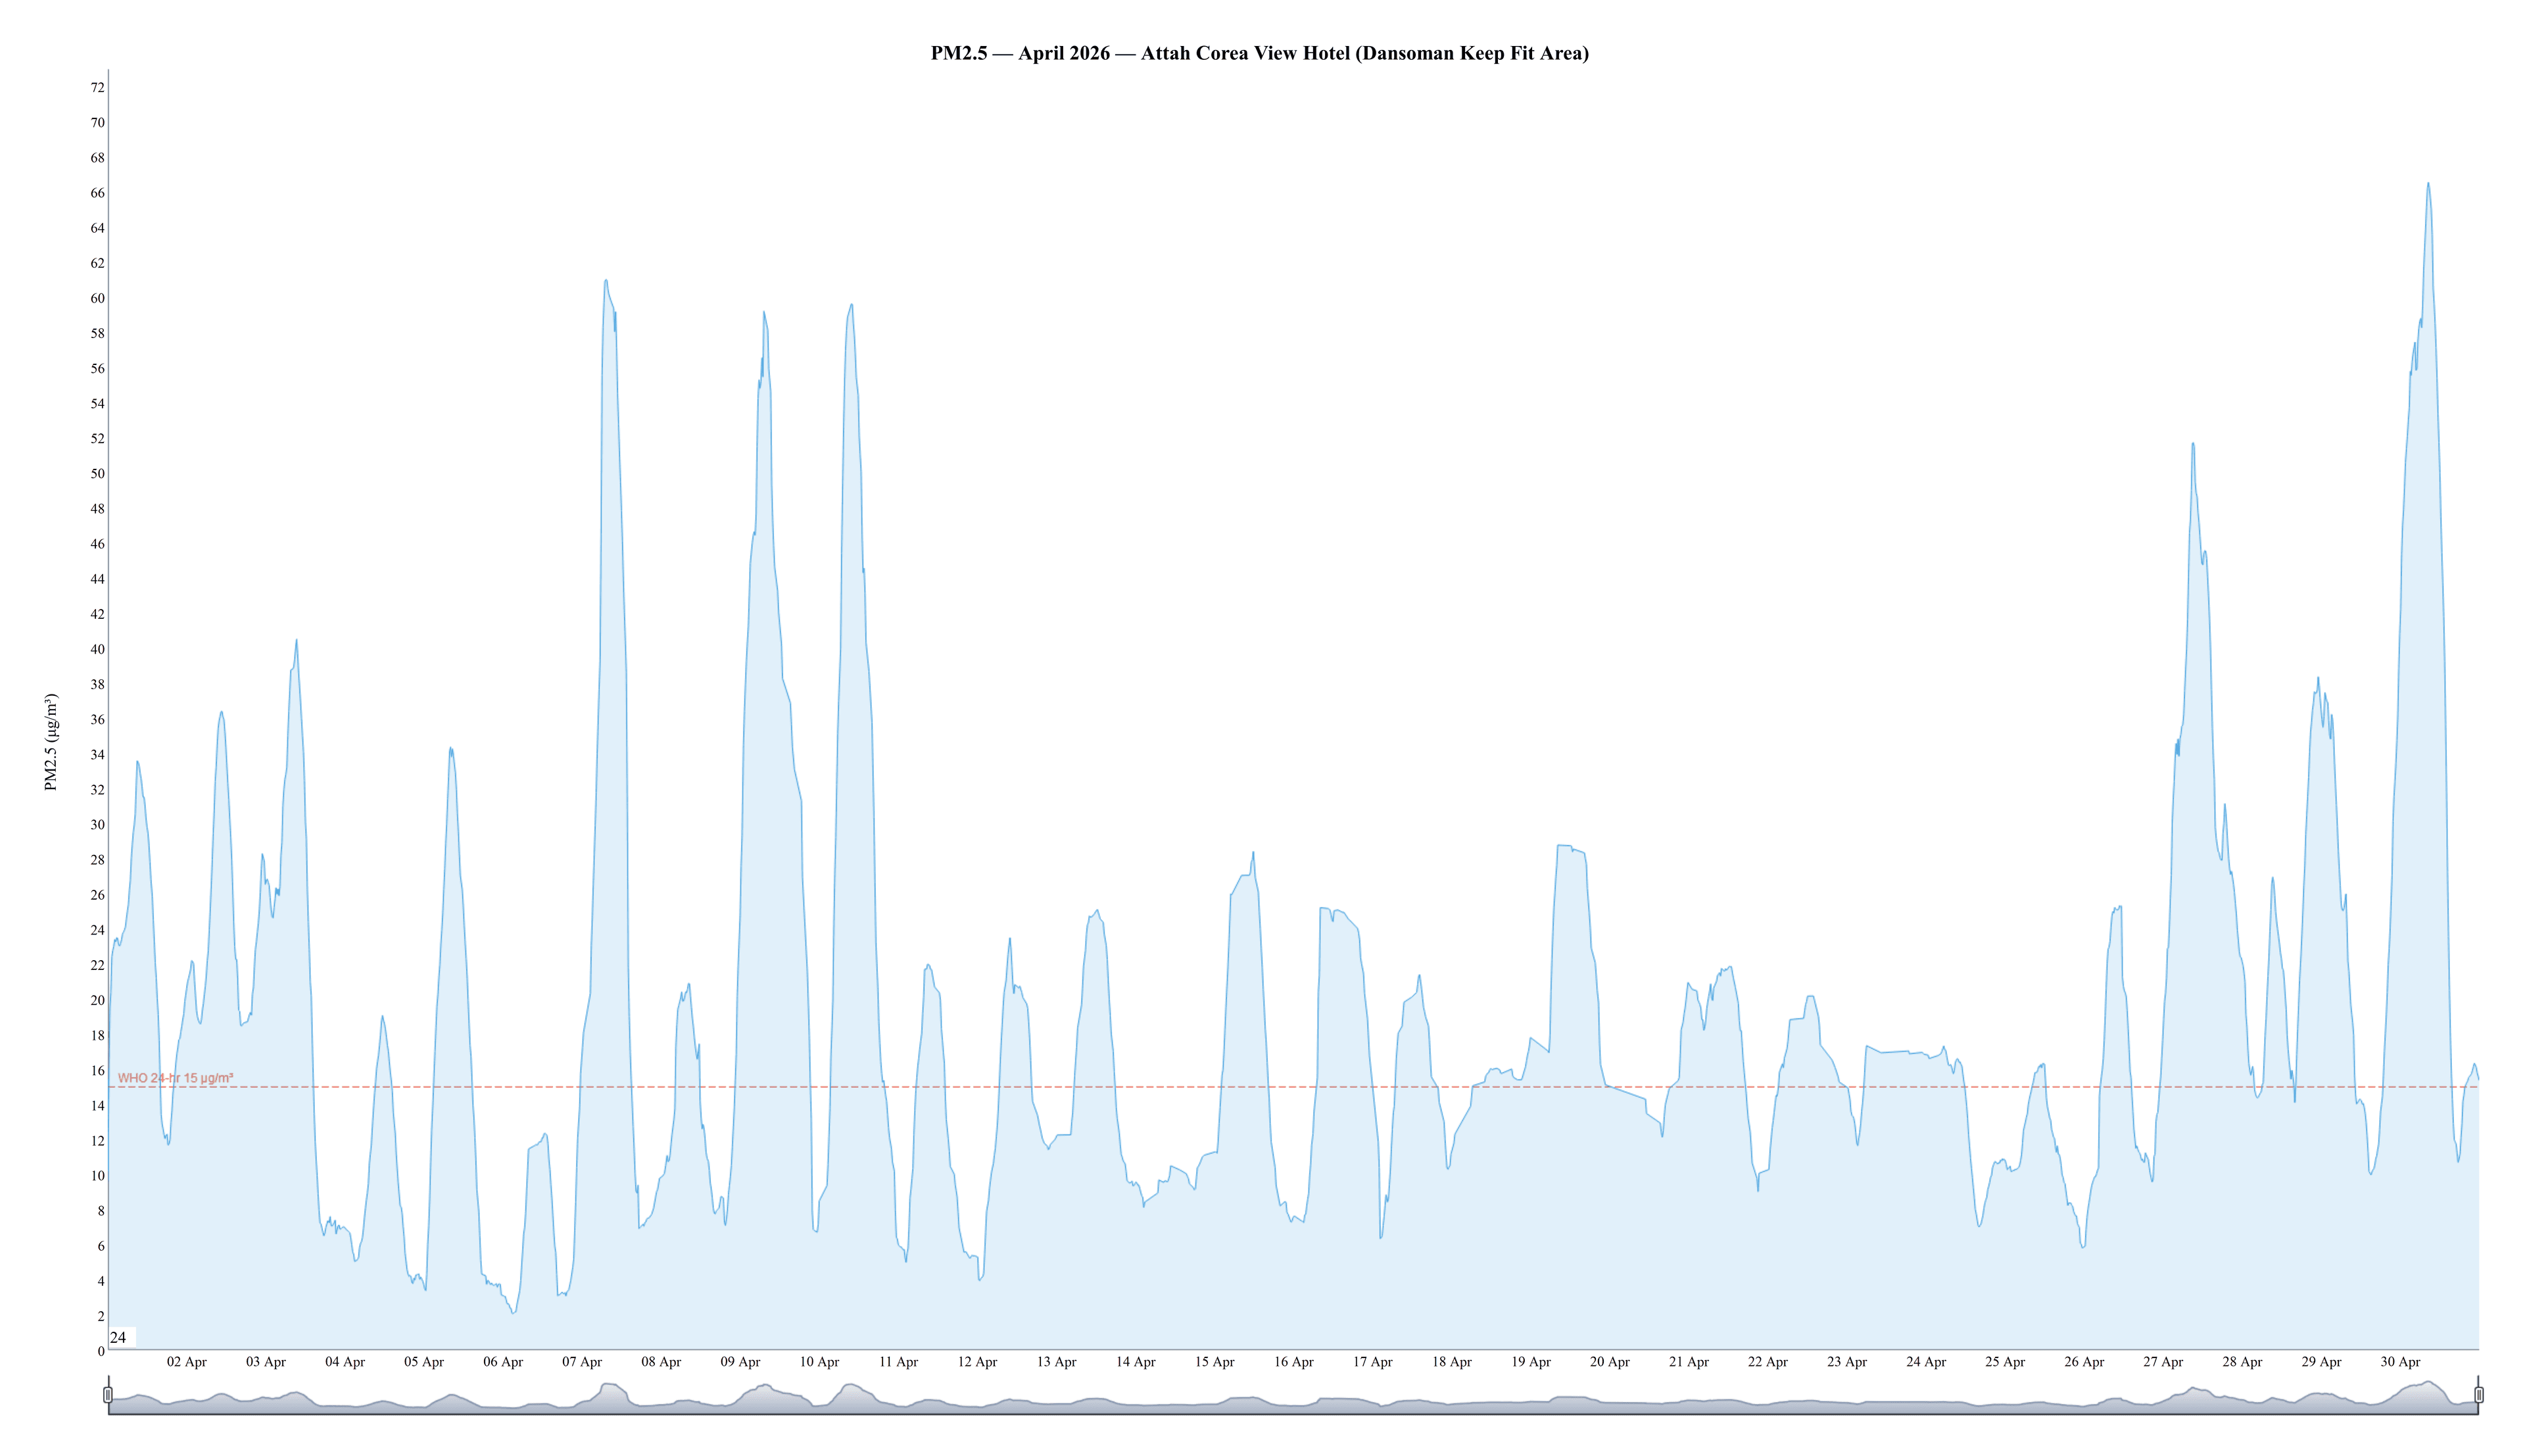Select the 10 Apr x-axis label
2525x1456 pixels.
(820, 1362)
